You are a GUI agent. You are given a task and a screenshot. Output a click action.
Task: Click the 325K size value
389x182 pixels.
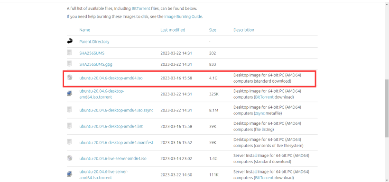click(213, 94)
